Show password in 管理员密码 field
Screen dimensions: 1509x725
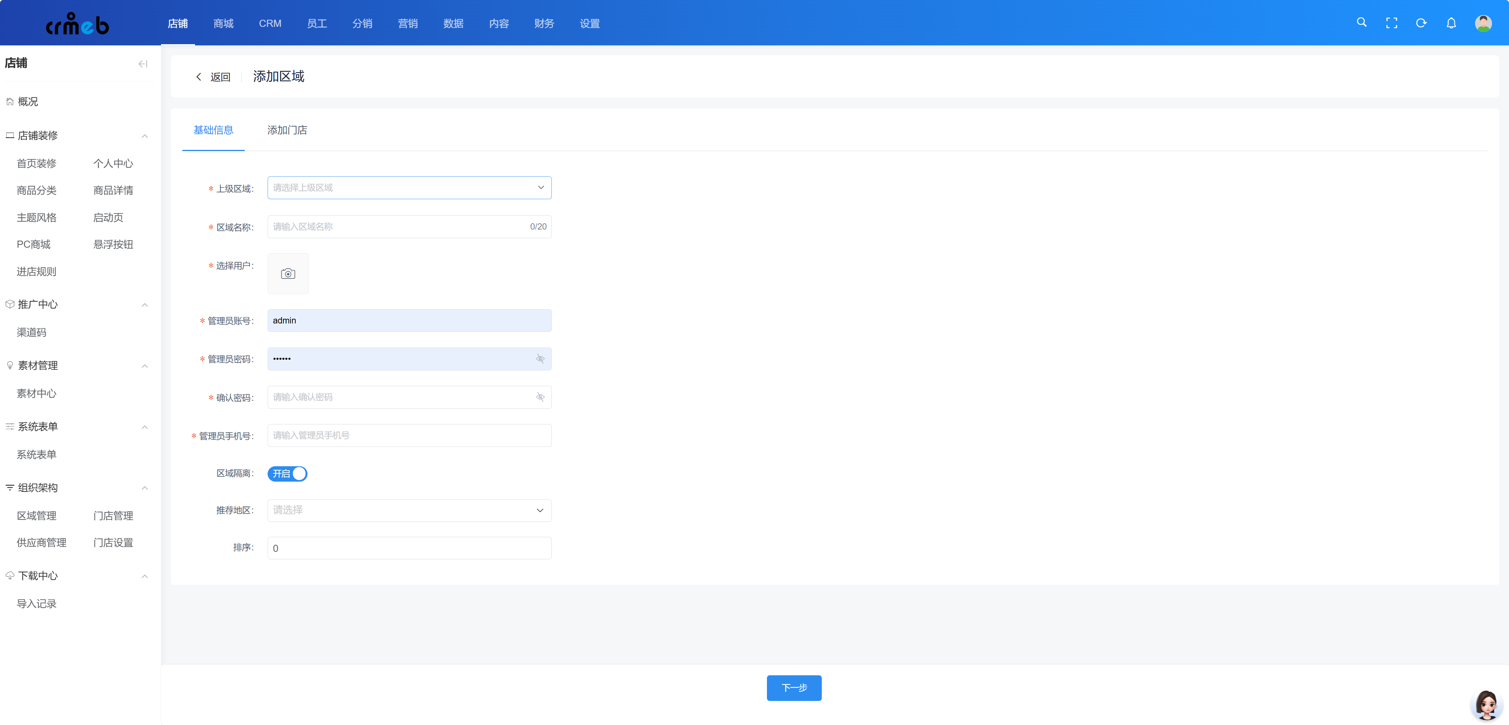click(540, 359)
